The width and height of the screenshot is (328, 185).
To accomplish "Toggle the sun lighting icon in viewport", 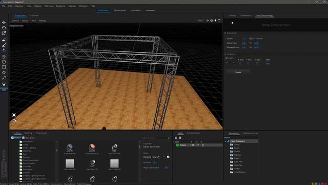I will [x=14, y=115].
